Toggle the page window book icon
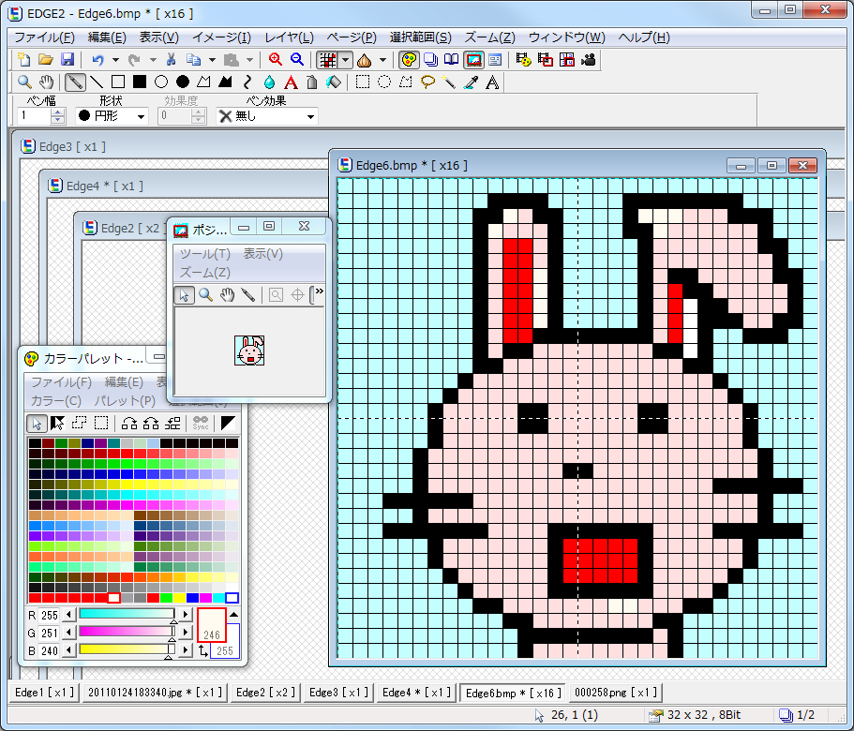The image size is (854, 731). pos(452,59)
